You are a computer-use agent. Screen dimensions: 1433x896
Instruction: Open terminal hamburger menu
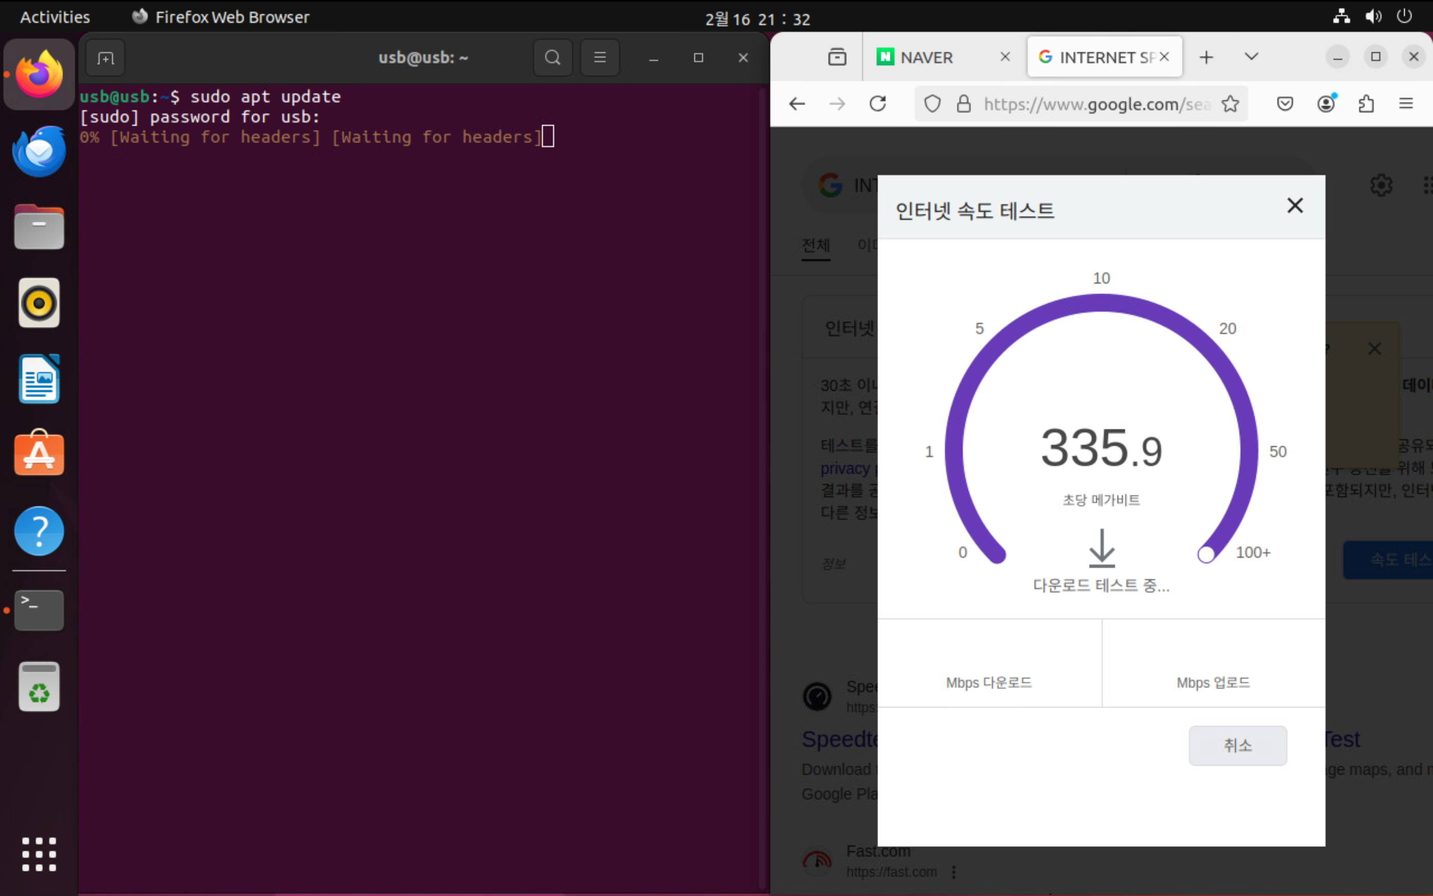click(x=600, y=57)
